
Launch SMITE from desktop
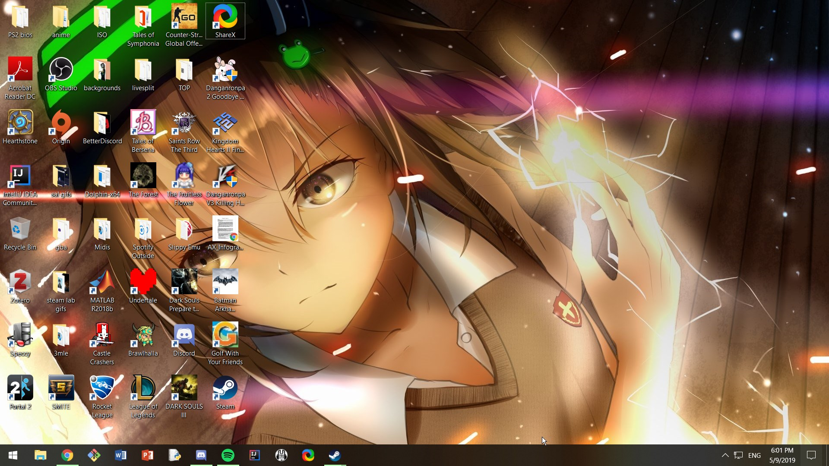coord(61,393)
